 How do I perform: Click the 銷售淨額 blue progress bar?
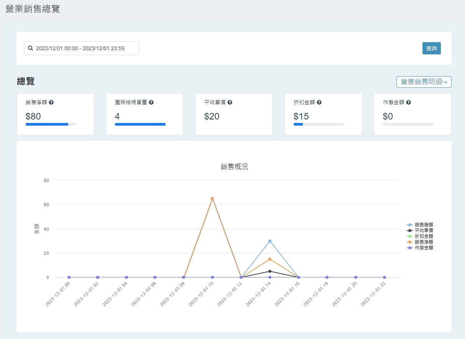click(x=47, y=124)
